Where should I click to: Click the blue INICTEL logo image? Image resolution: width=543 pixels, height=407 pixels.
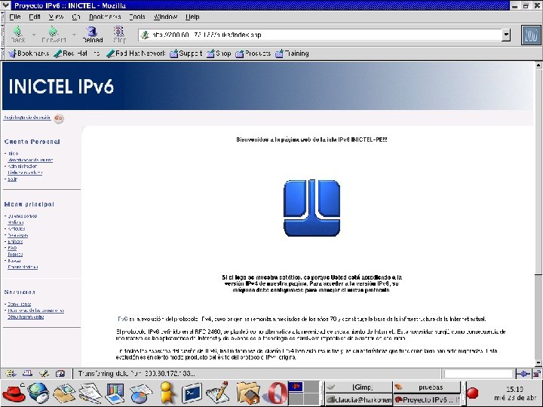coord(311,208)
